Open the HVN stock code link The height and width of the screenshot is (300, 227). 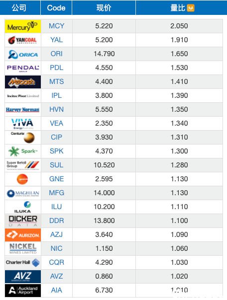click(57, 109)
